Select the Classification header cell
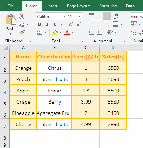 pos(54,57)
